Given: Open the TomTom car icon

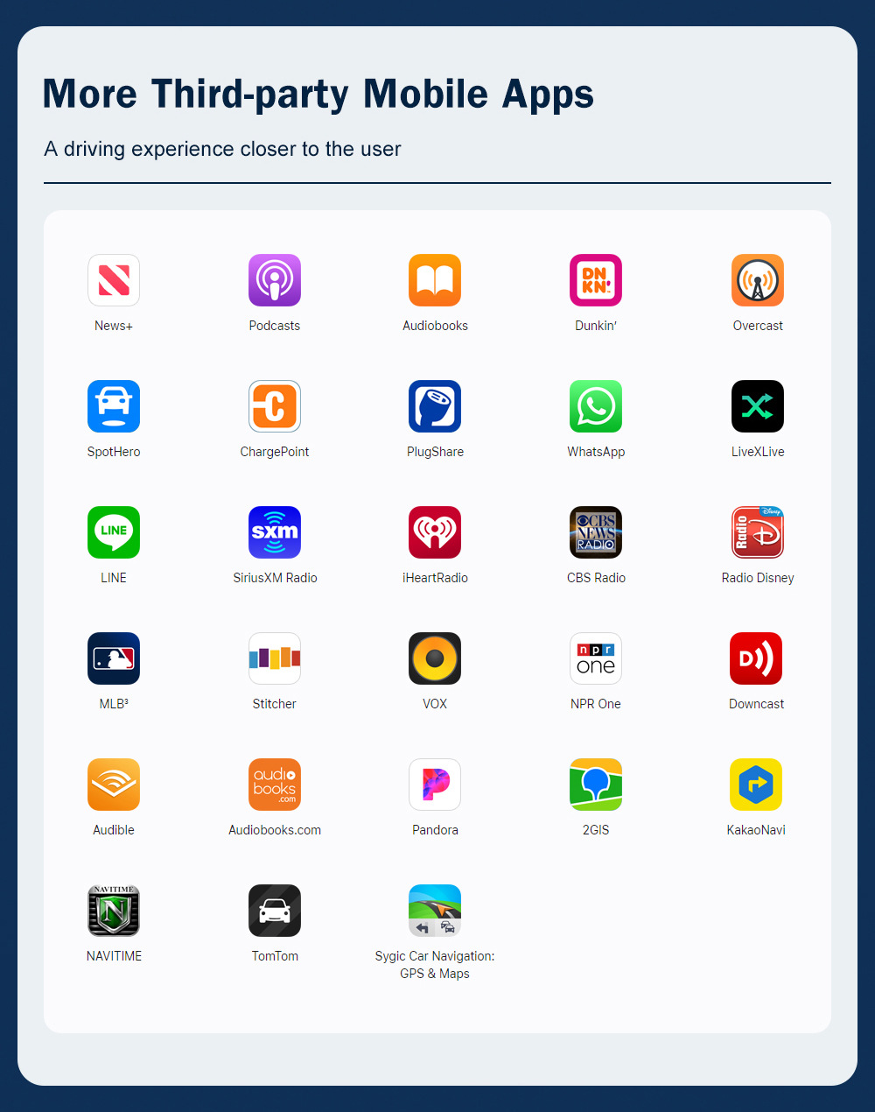Looking at the screenshot, I should (275, 911).
